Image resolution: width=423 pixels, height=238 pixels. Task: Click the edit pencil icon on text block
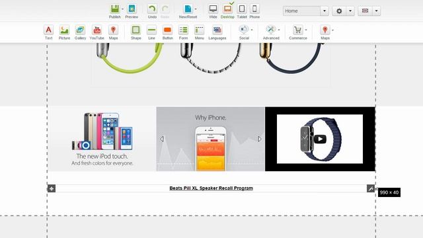pos(371,188)
